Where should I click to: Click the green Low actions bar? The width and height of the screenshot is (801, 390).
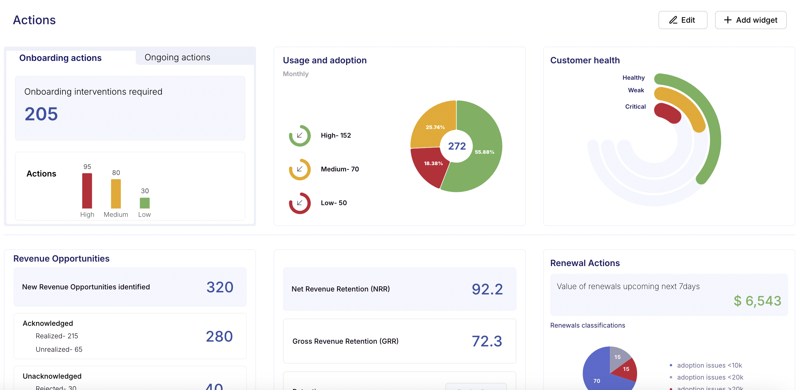144,203
